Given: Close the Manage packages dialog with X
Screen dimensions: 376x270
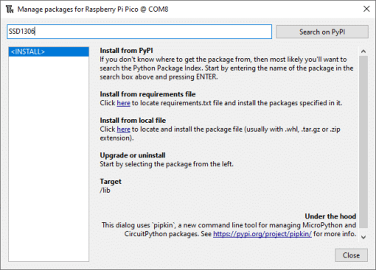Looking at the screenshot, I should (x=366, y=9).
